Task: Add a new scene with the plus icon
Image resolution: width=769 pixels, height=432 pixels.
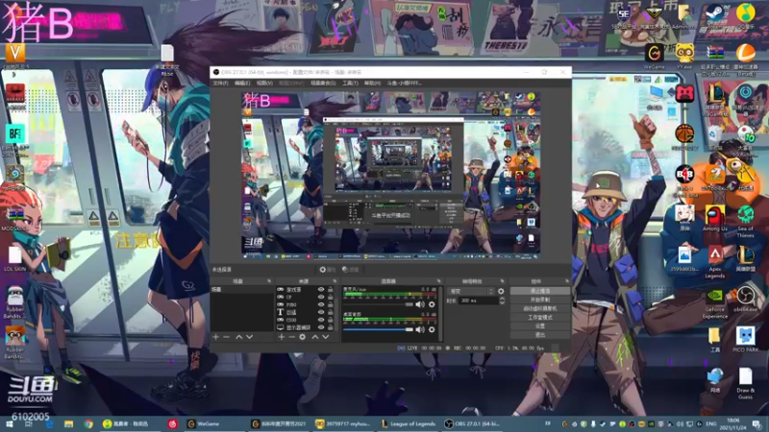Action: pyautogui.click(x=215, y=337)
